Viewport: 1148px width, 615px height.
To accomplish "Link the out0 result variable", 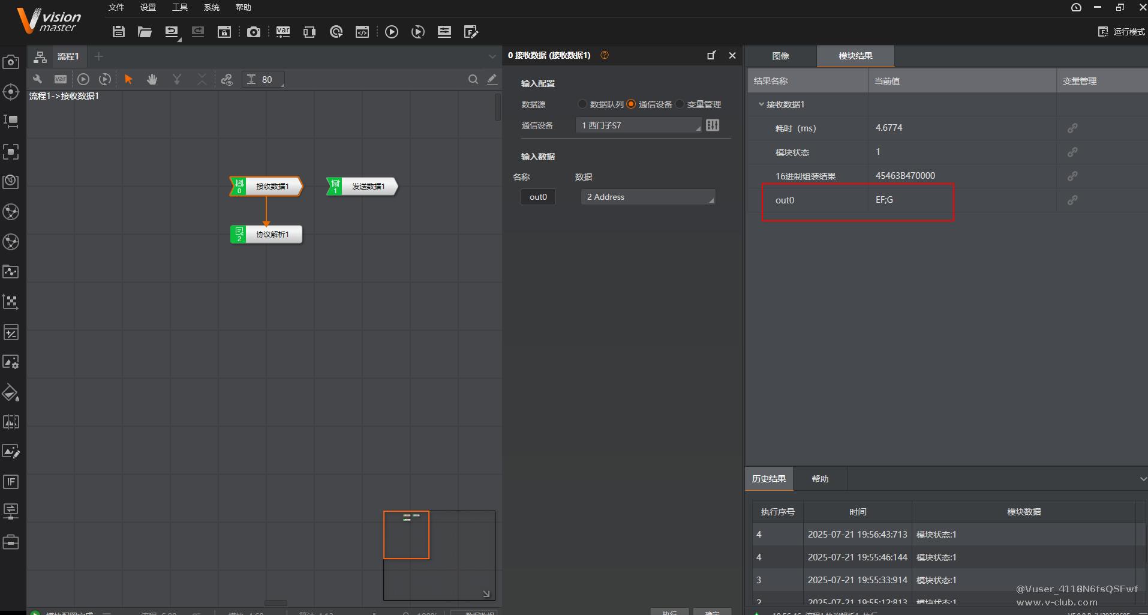I will click(x=1072, y=200).
